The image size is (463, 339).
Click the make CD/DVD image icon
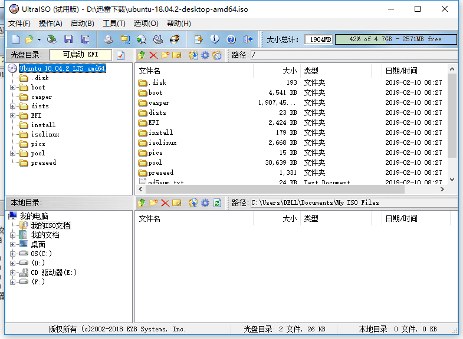pyautogui.click(x=109, y=39)
